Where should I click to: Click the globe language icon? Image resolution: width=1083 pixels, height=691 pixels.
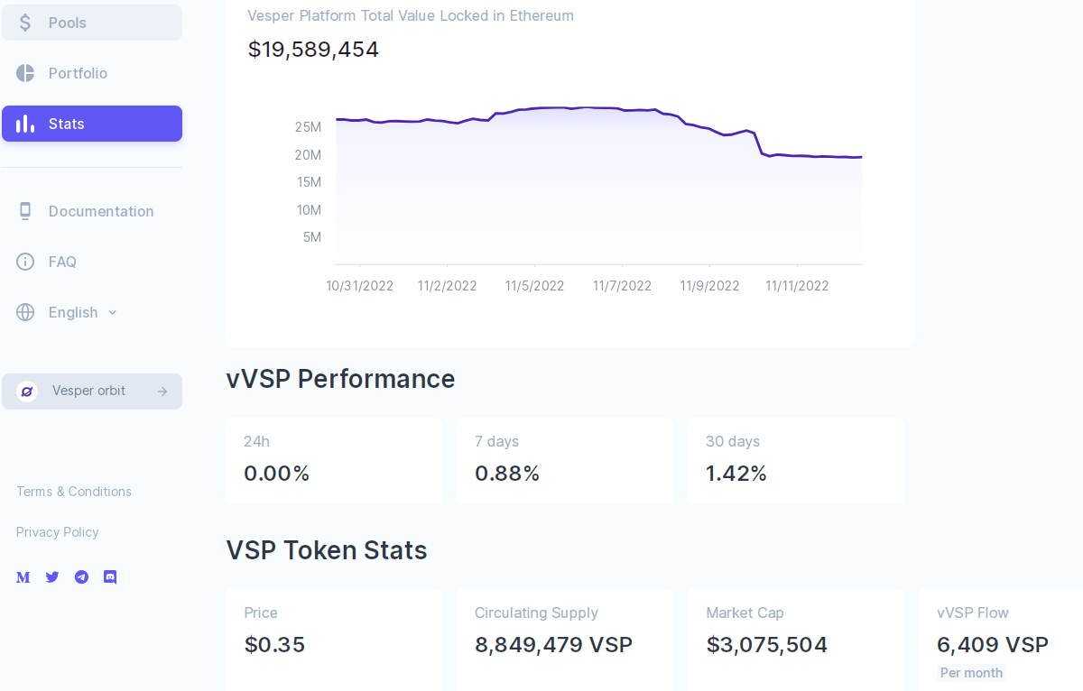pos(25,312)
